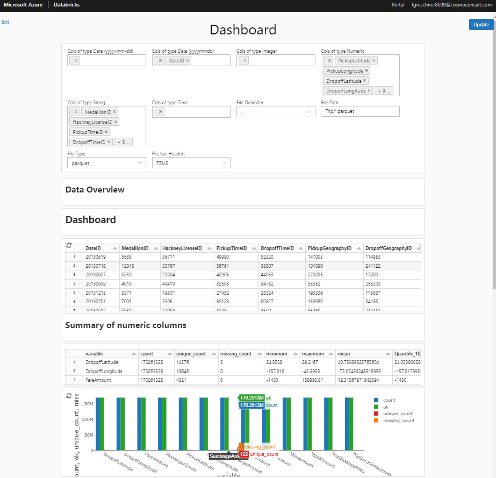Sort summary table by unique_count arrow
Viewport: 496px width, 478px height.
213,354
